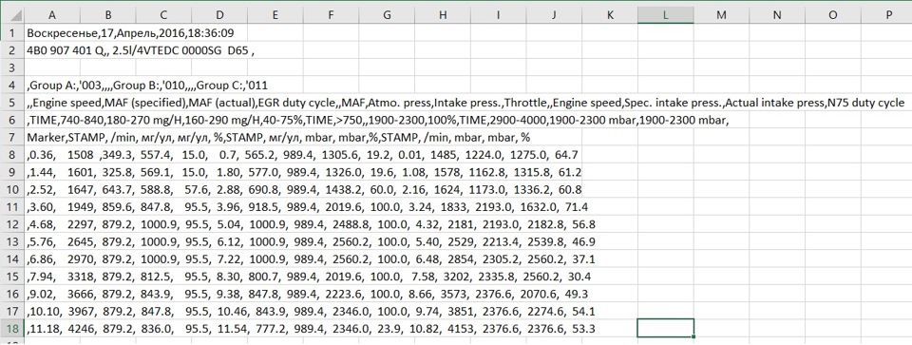The width and height of the screenshot is (912, 345).
Task: Click the data row starting ',4.68, 2297'
Action: [312, 224]
